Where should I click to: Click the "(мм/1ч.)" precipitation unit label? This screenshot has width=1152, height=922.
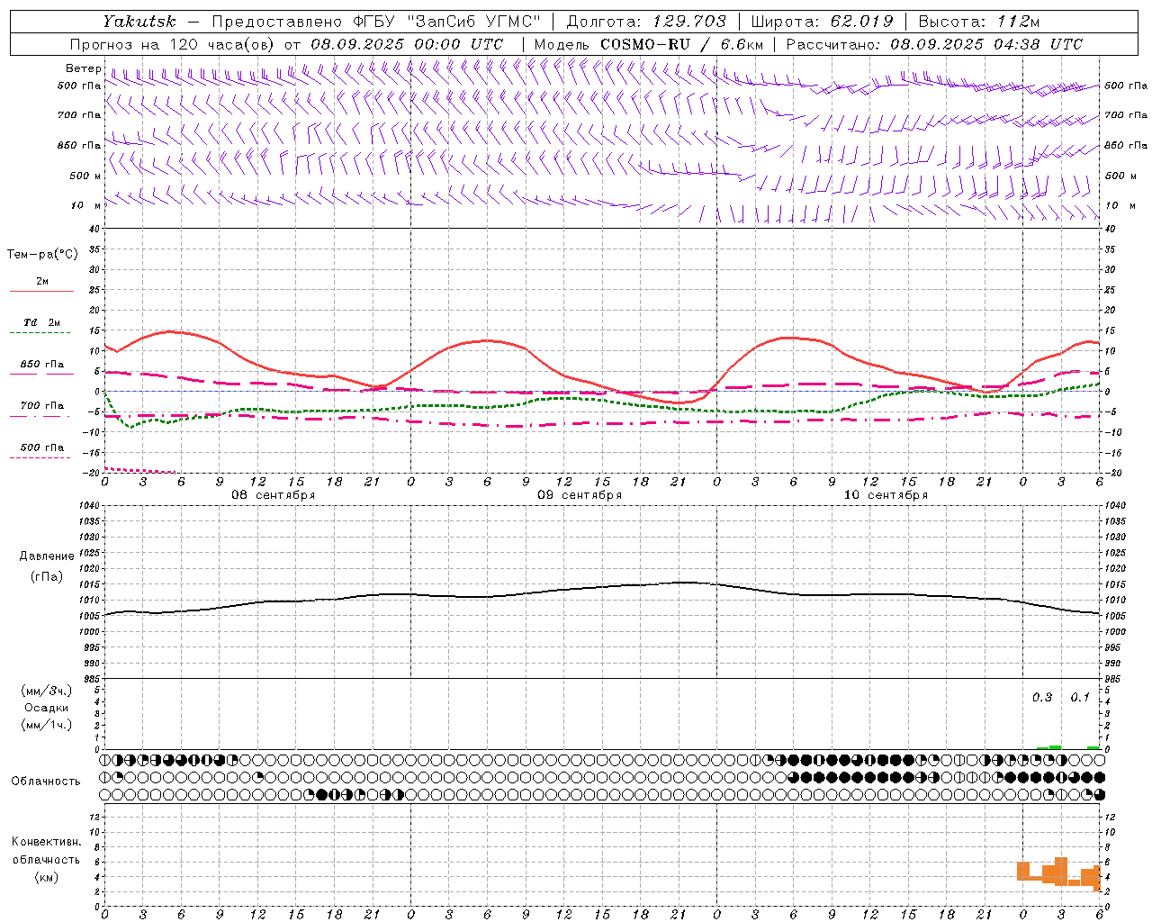coord(47,725)
